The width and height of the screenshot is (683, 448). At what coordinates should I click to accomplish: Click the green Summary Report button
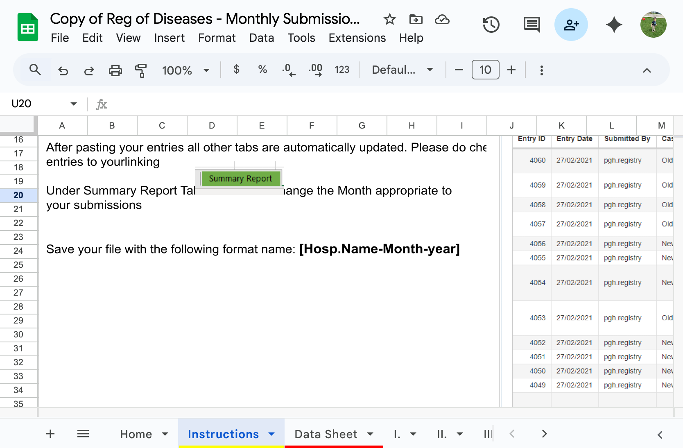click(x=240, y=179)
